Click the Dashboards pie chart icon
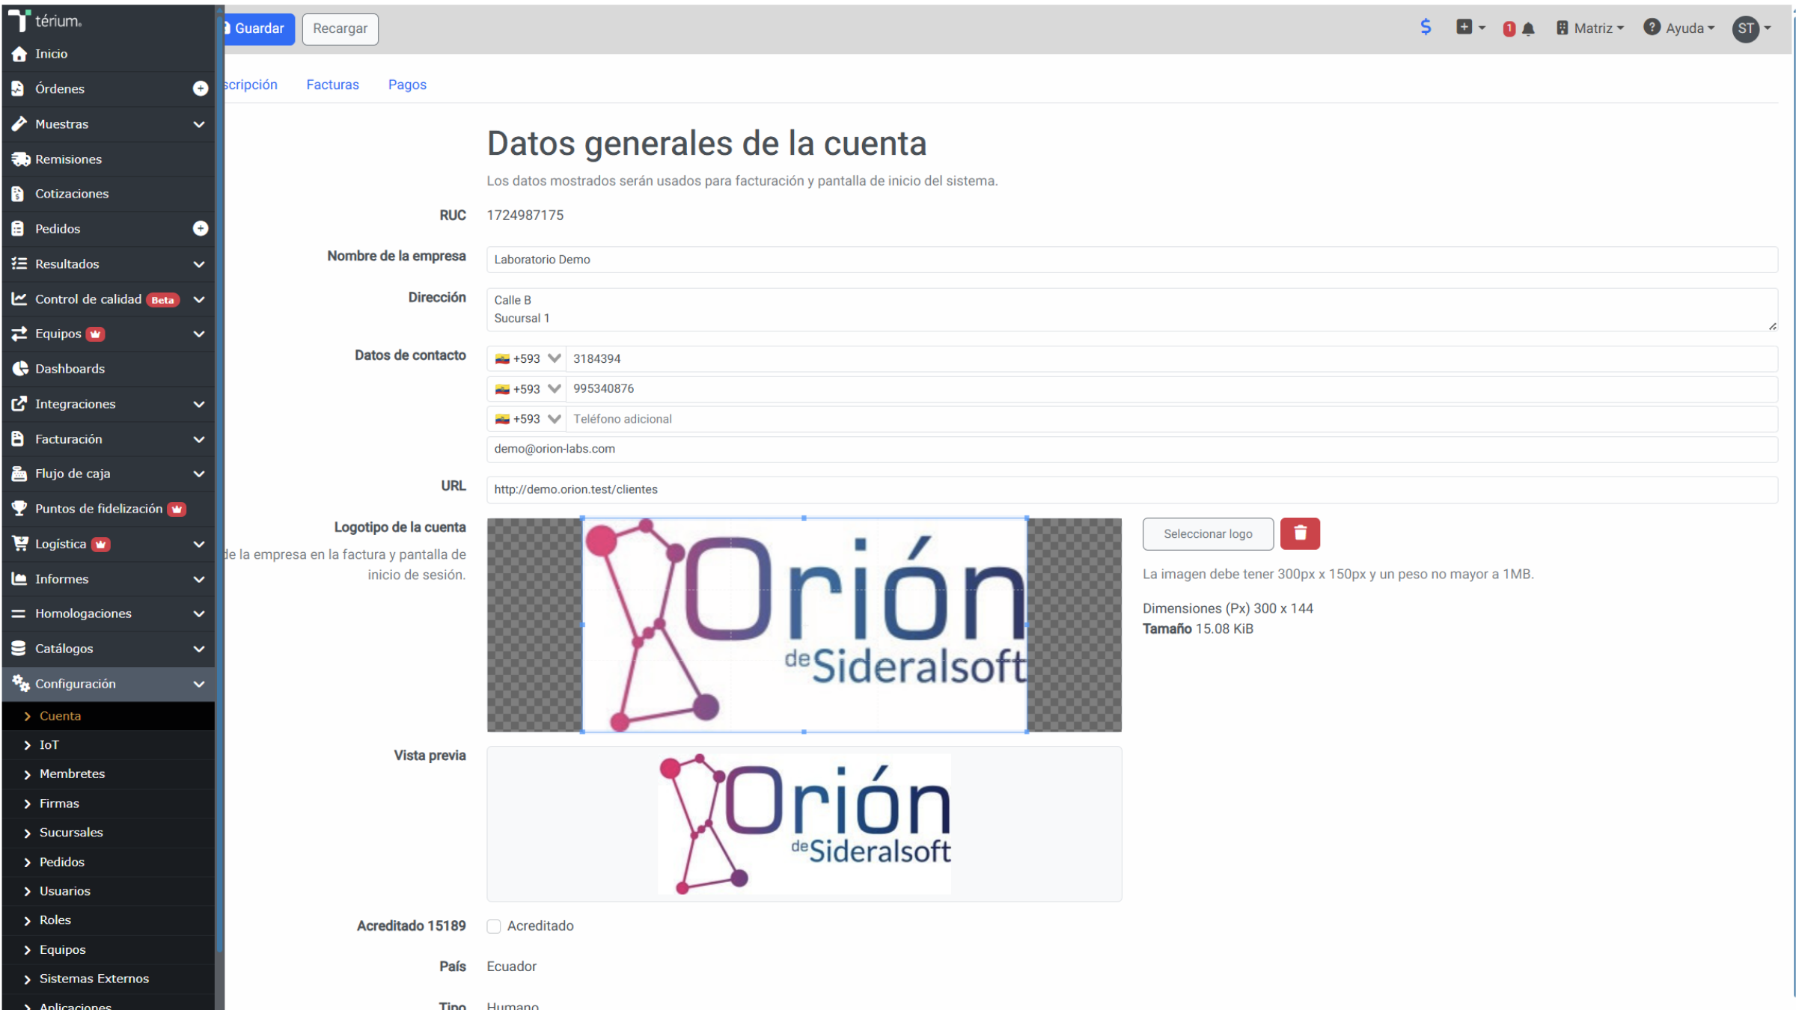The width and height of the screenshot is (1796, 1010). [20, 369]
